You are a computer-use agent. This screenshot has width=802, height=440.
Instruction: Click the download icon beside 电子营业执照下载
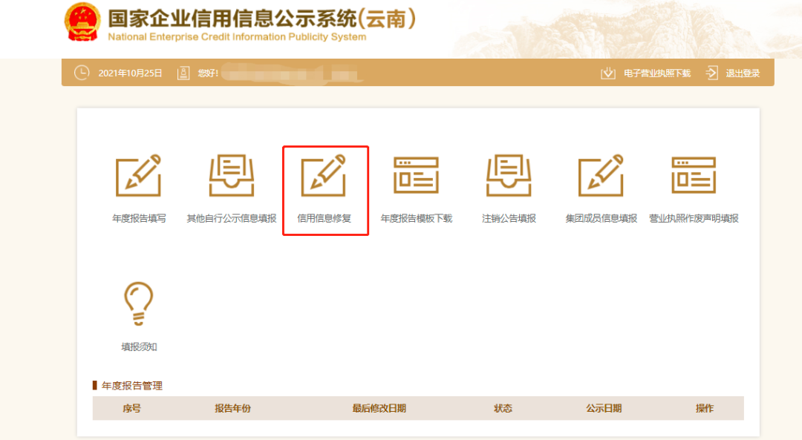pos(608,73)
